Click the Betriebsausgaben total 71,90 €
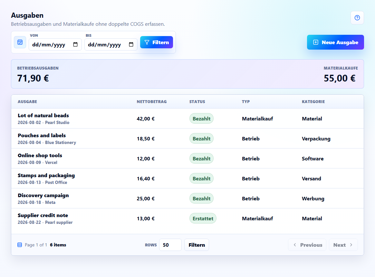 coord(33,78)
